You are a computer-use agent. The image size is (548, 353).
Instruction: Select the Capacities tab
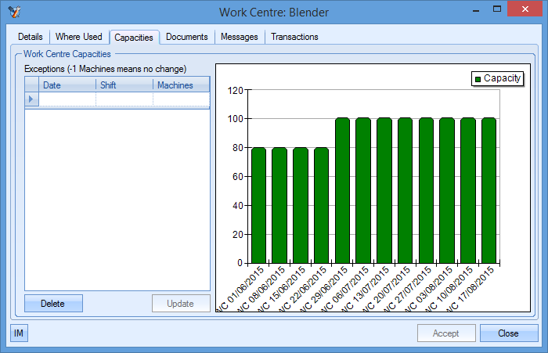tap(134, 38)
